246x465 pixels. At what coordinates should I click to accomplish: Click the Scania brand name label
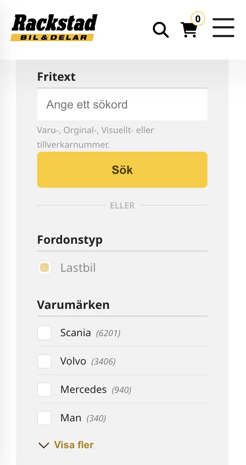(75, 333)
